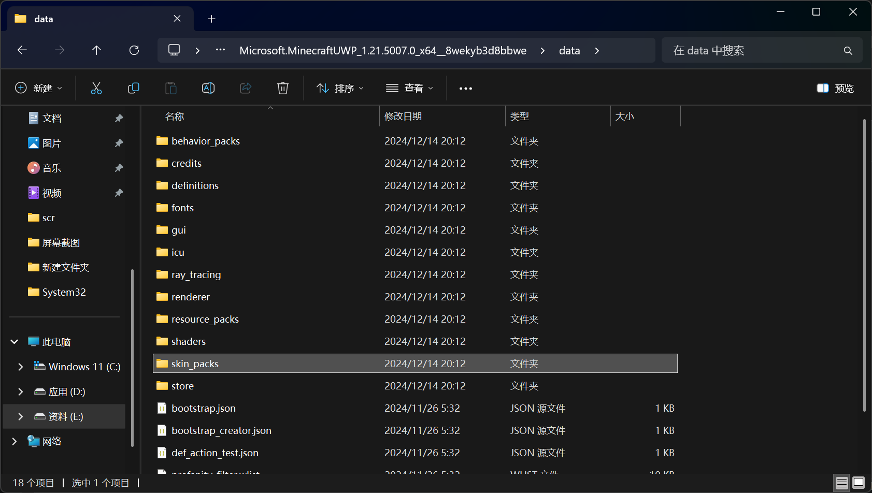Select 资料 (E:) drive in sidebar
This screenshot has width=872, height=493.
pos(64,416)
